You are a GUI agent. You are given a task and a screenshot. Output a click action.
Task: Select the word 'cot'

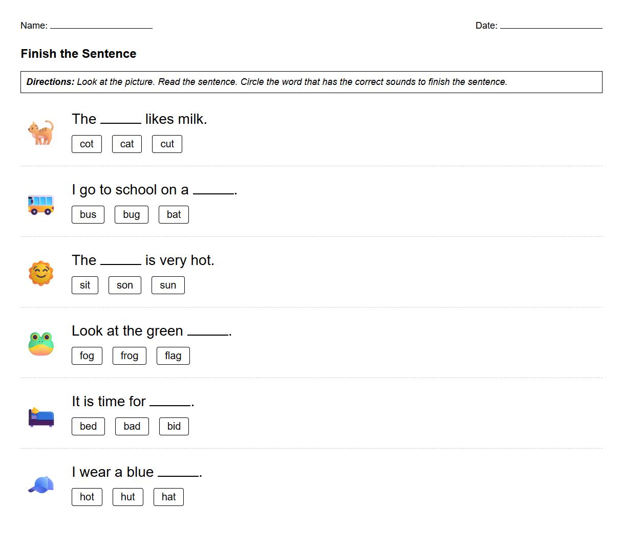click(87, 144)
